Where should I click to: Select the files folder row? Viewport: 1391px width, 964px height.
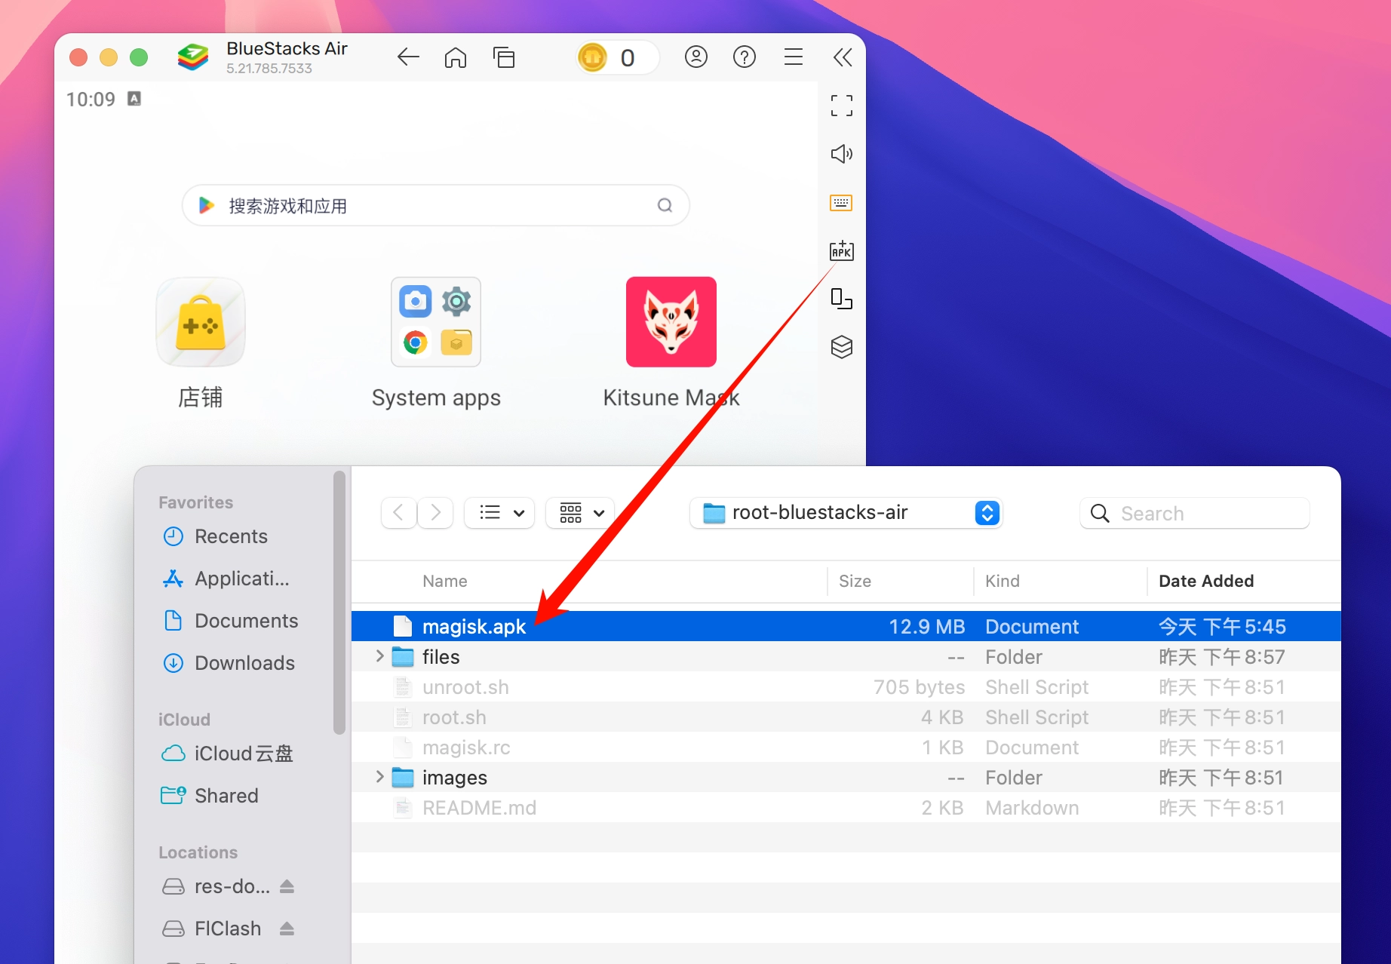846,656
